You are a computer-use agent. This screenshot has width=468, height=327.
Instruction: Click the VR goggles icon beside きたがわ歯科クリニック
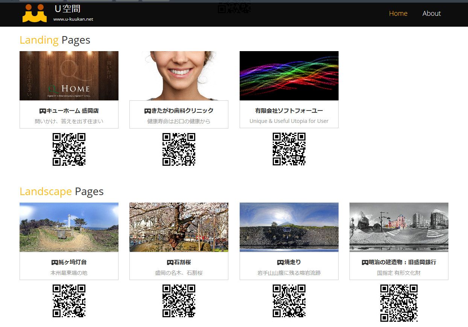(x=147, y=111)
